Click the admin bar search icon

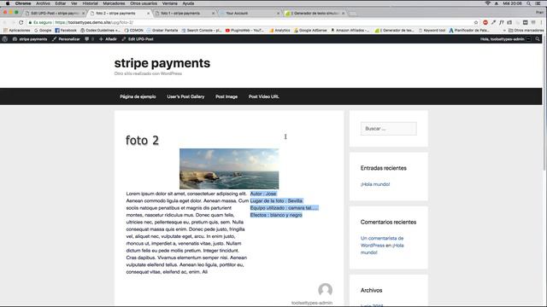(x=538, y=39)
